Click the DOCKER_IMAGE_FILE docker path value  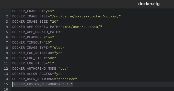[85, 16]
